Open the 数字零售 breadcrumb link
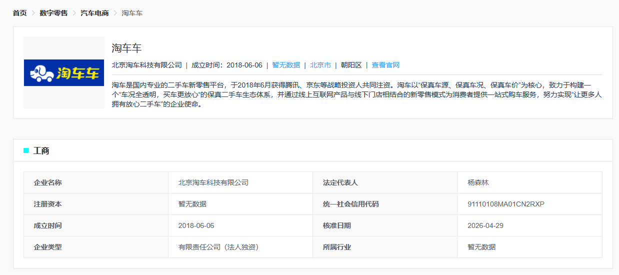 click(x=53, y=13)
